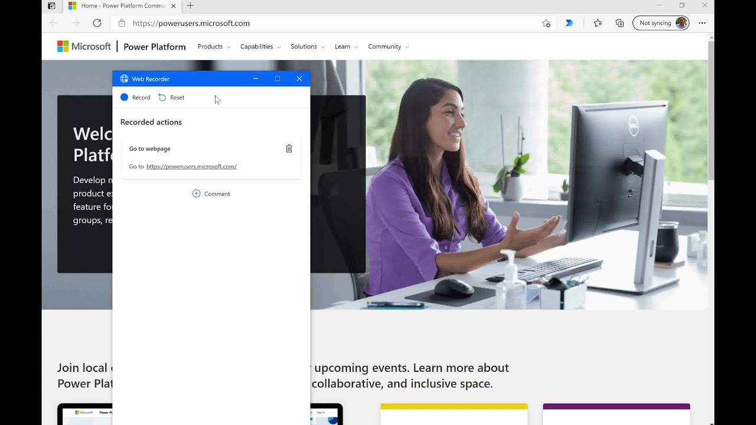Expand the Community menu
The image size is (756, 425).
pyautogui.click(x=389, y=47)
